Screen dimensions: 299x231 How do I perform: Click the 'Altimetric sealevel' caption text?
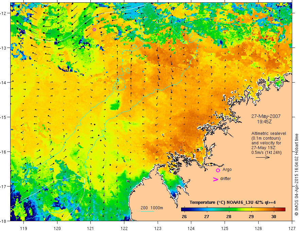point(269,134)
